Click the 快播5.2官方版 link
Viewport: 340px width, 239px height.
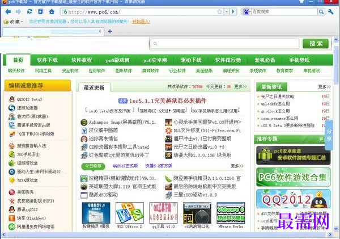(x=159, y=166)
